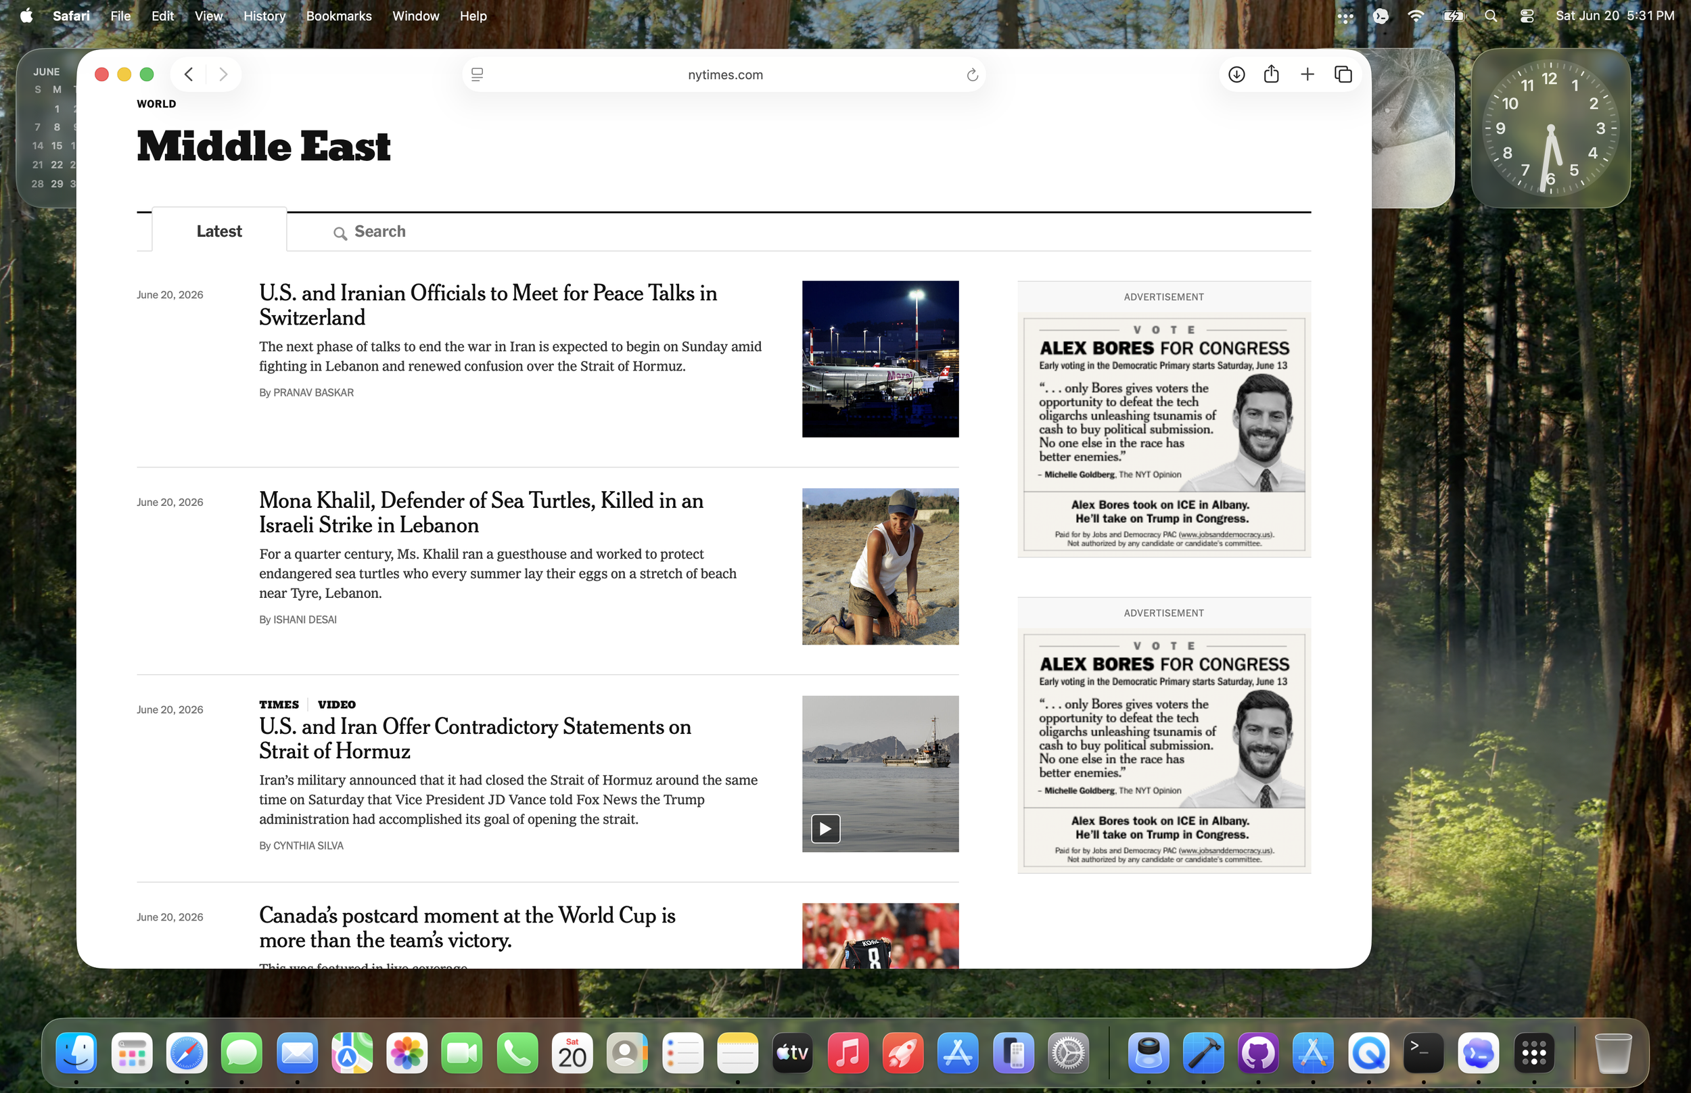Viewport: 1691px width, 1093px height.
Task: Open Messages from the Dock
Action: (x=242, y=1052)
